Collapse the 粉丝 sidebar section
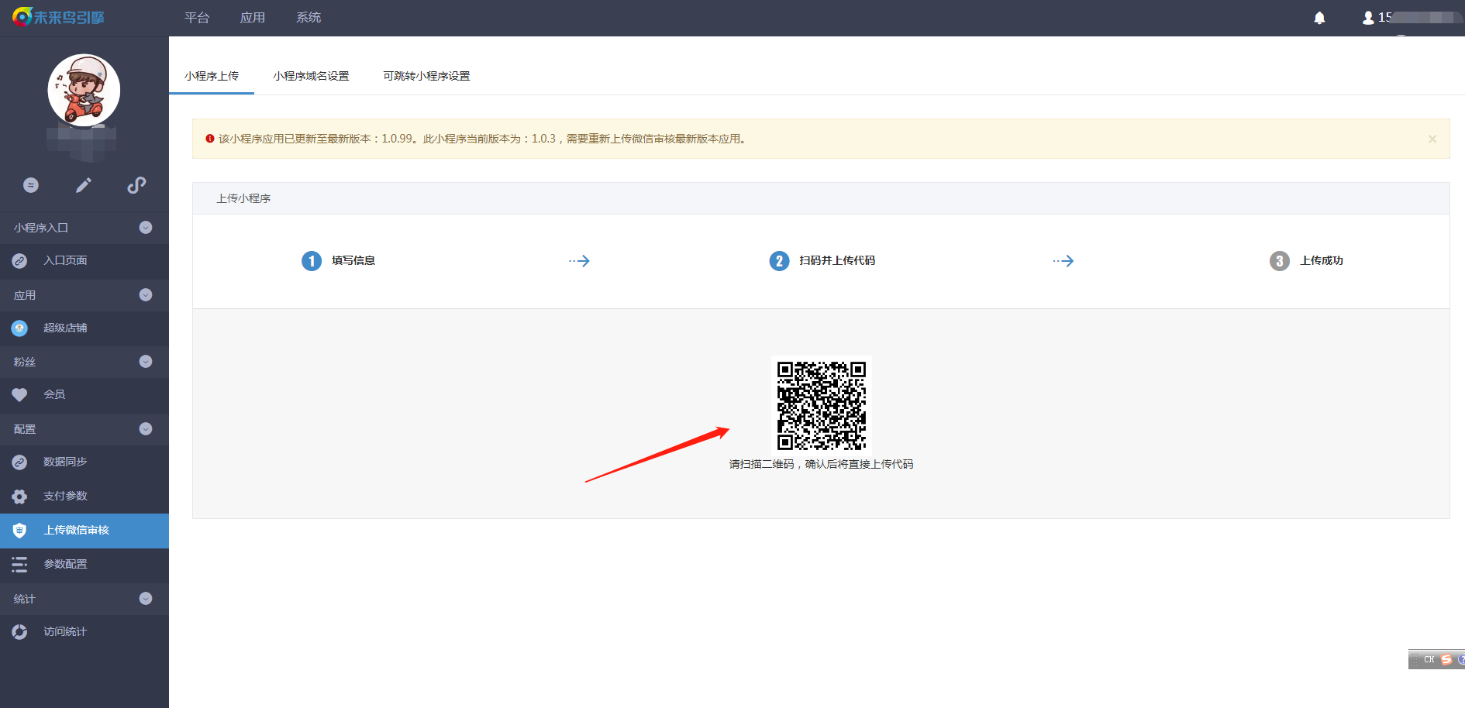The height and width of the screenshot is (708, 1465). click(145, 362)
